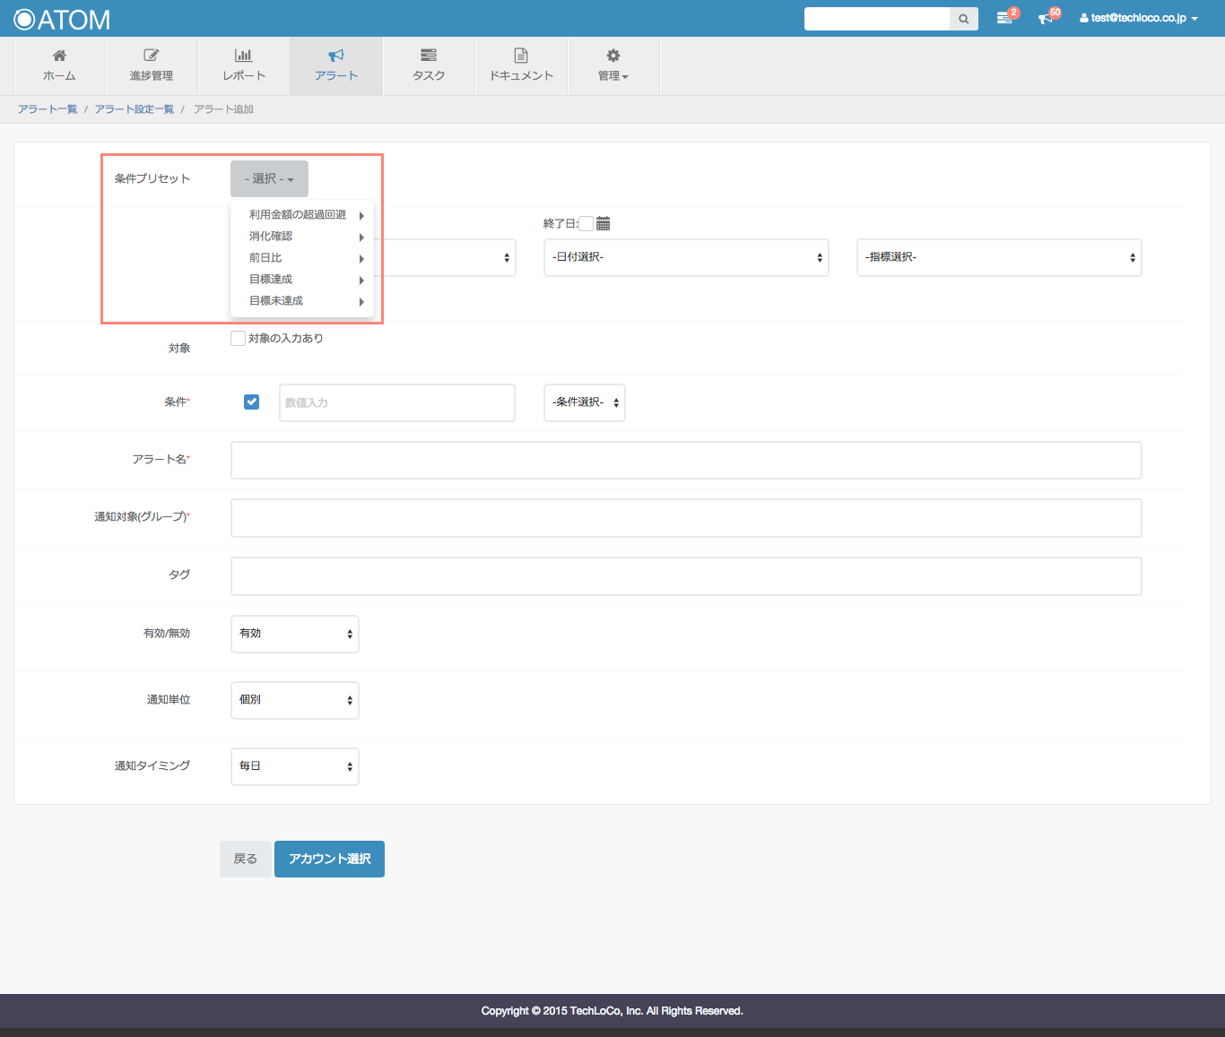Viewport: 1225px width, 1037px height.
Task: Open 進捗管理 edit icon in navigation
Action: coord(151,56)
